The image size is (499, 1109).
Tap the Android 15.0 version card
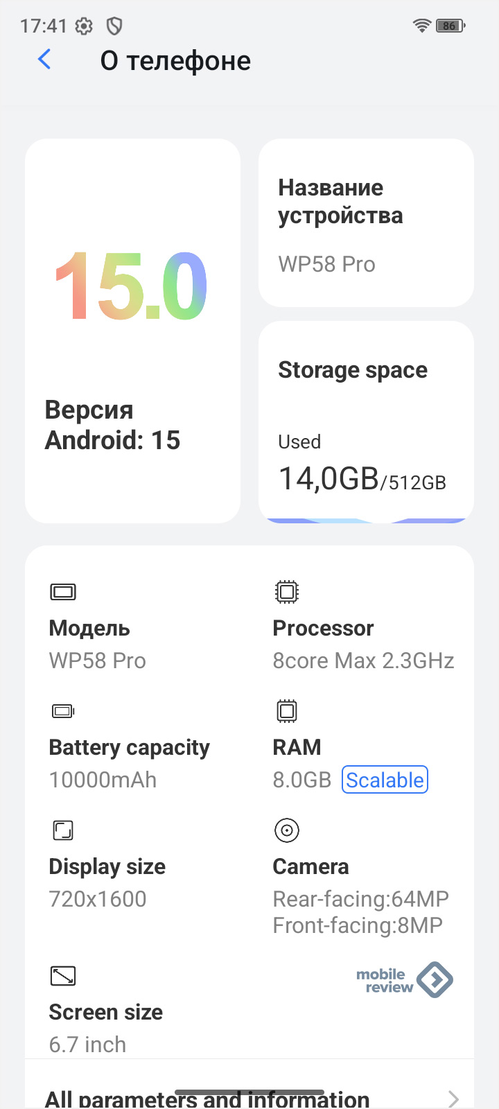tap(132, 331)
